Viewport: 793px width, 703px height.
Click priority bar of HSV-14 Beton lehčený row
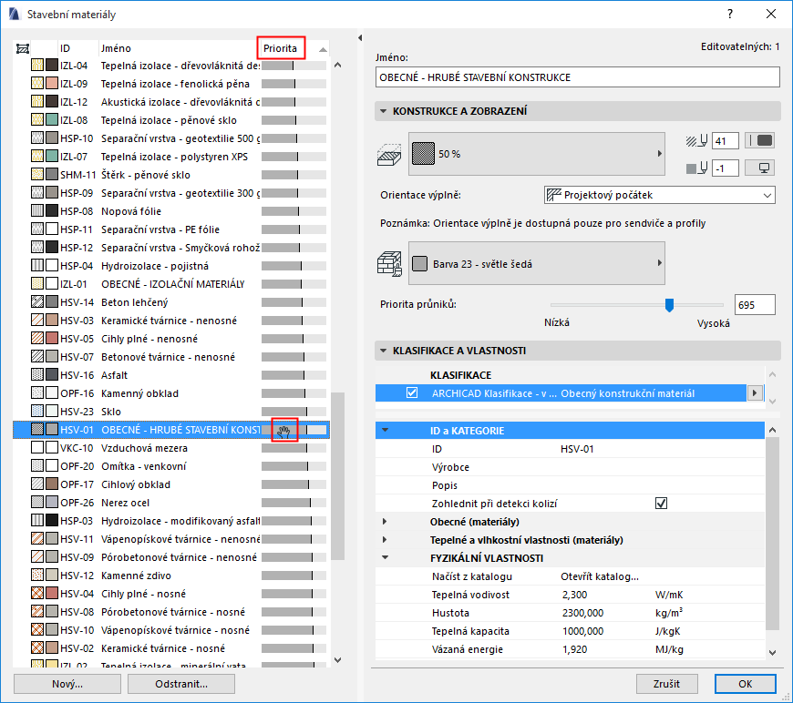pos(294,302)
